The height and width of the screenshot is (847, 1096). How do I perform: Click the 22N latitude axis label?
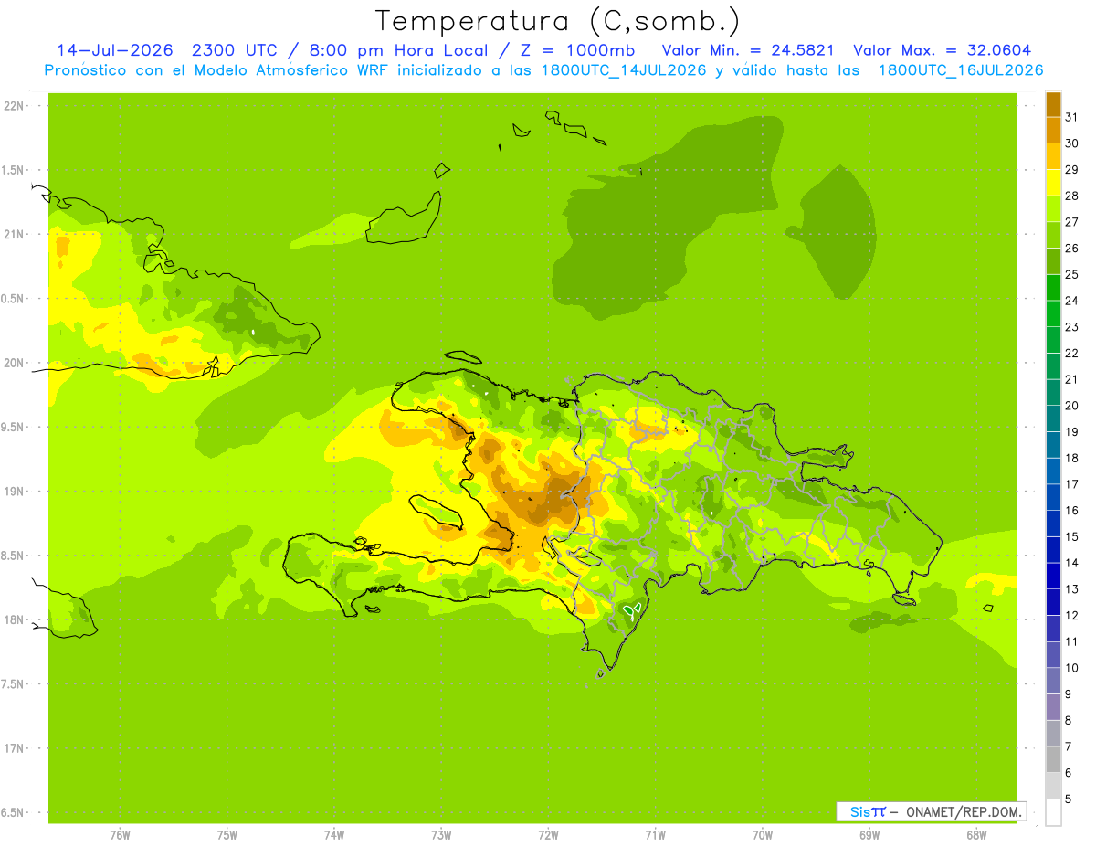15,105
